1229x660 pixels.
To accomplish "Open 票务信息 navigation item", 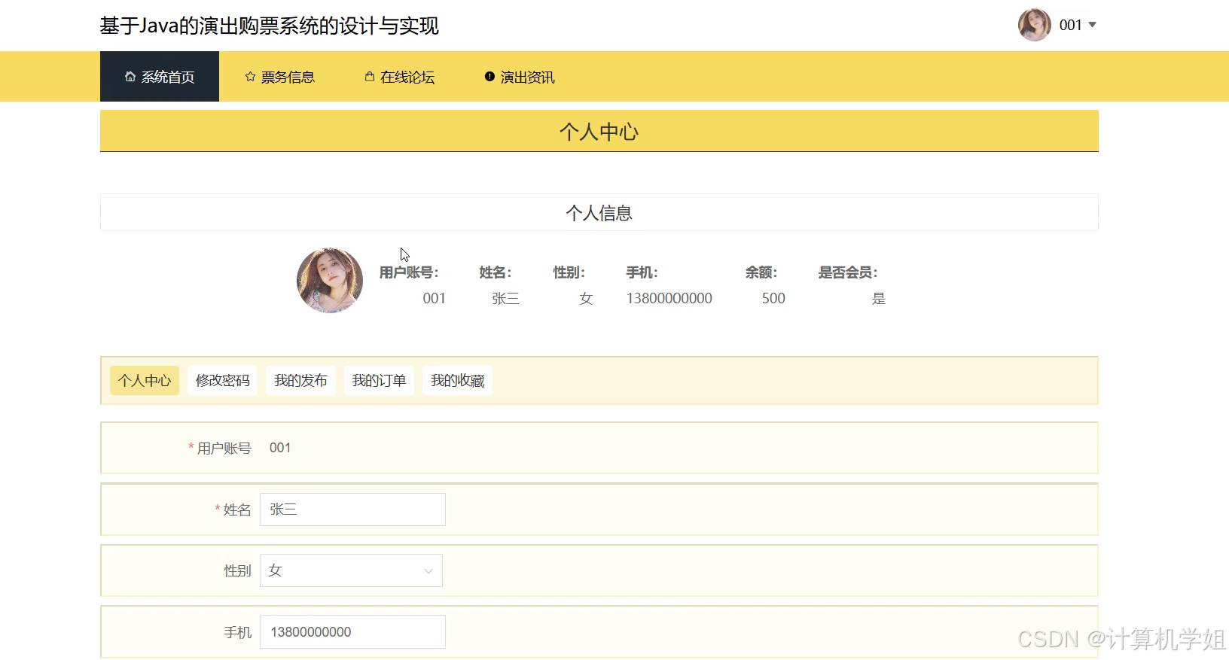I will pyautogui.click(x=280, y=77).
